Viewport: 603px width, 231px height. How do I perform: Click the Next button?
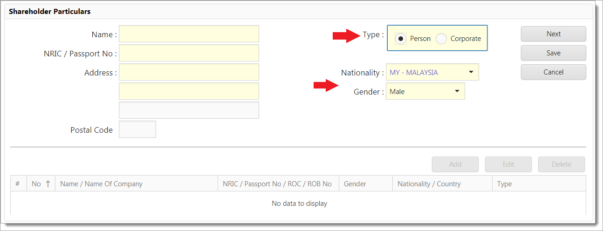[x=553, y=34]
